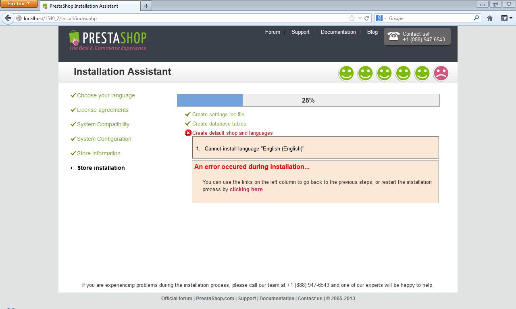Open the Google search engine dropdown
516x309 pixels.
coord(381,18)
